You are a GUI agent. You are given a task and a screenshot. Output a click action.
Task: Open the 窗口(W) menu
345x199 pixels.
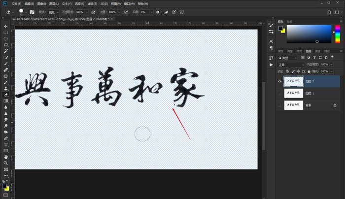click(129, 4)
